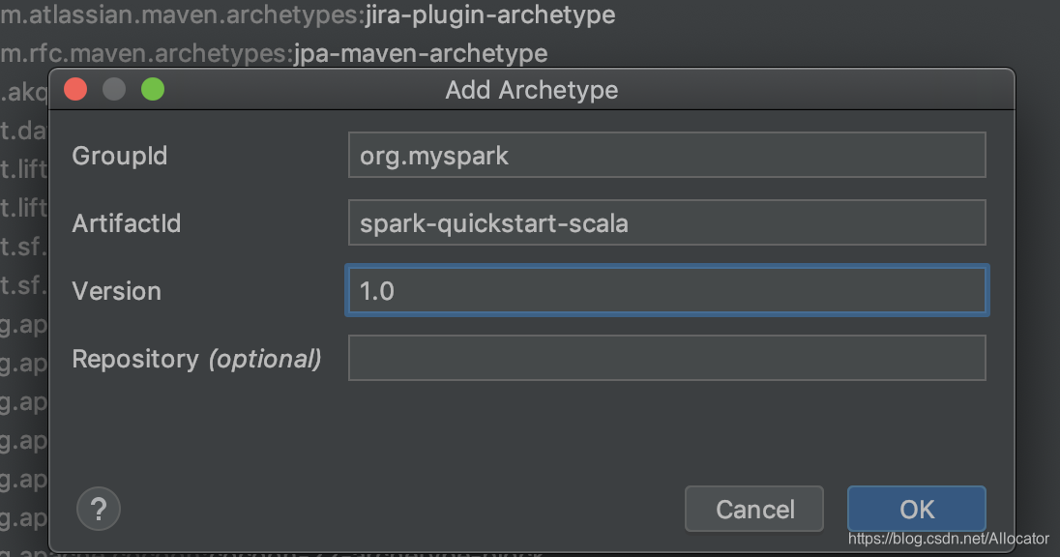Click the help question mark icon
Image resolution: width=1060 pixels, height=557 pixels.
point(98,509)
